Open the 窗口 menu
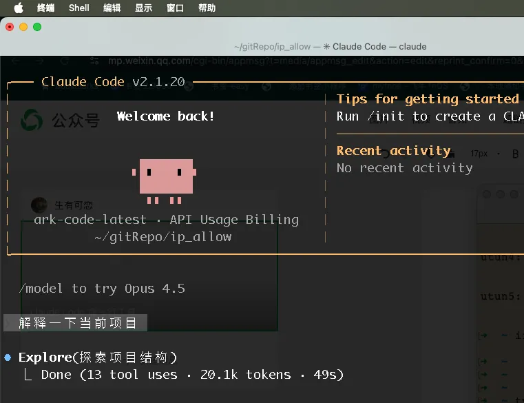 coord(175,8)
